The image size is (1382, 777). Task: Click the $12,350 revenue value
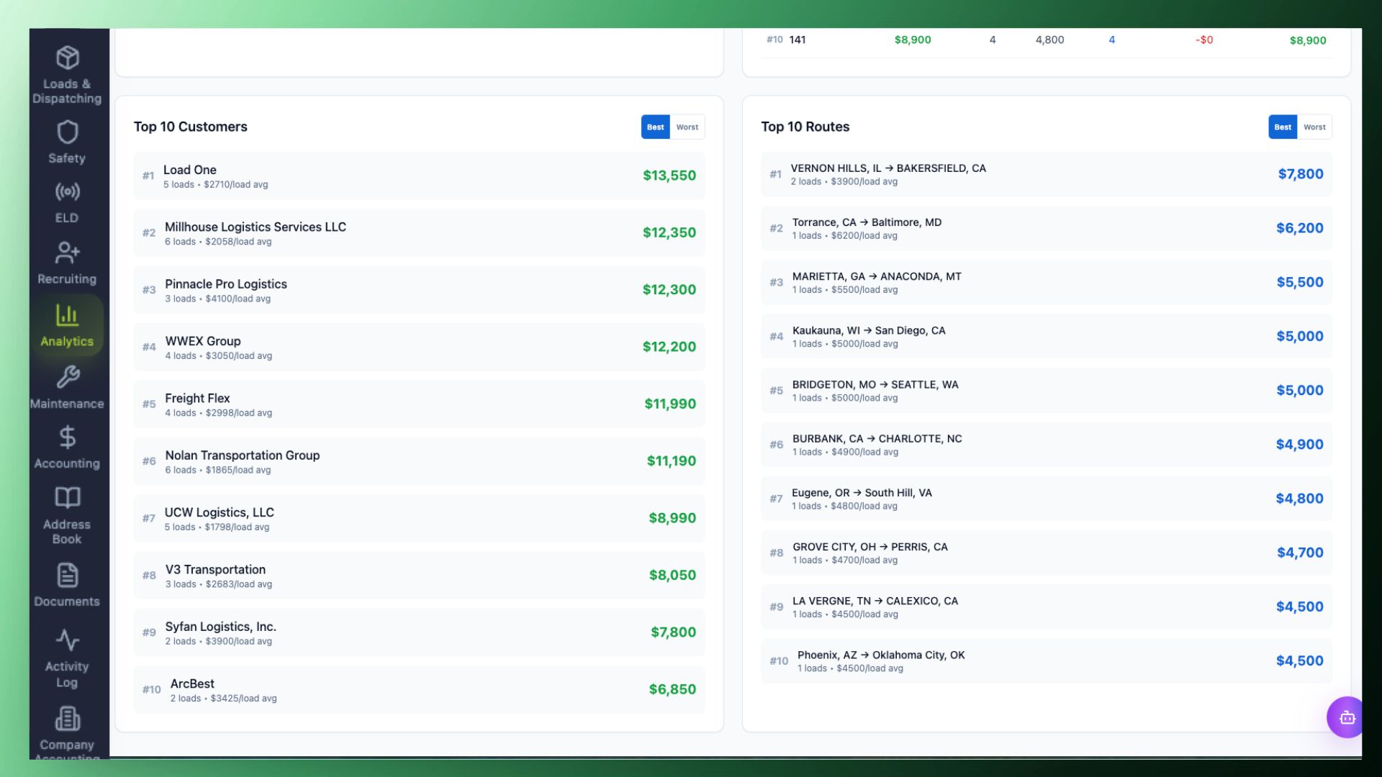click(x=669, y=232)
